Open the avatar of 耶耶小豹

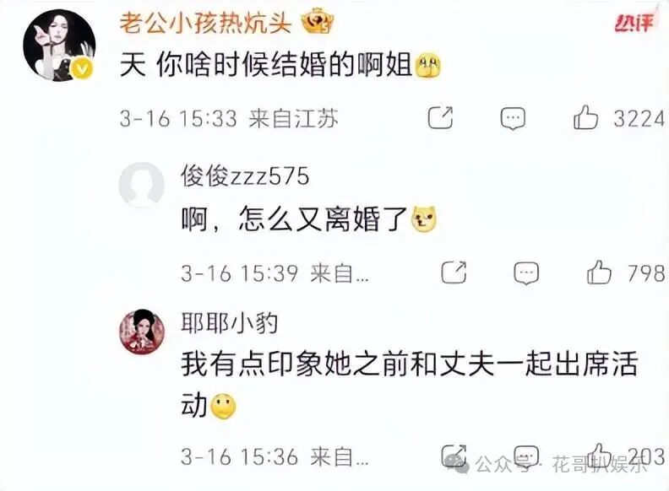[142, 332]
